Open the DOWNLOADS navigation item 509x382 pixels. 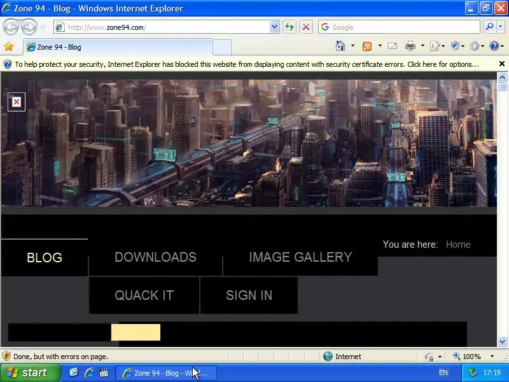[x=155, y=257]
